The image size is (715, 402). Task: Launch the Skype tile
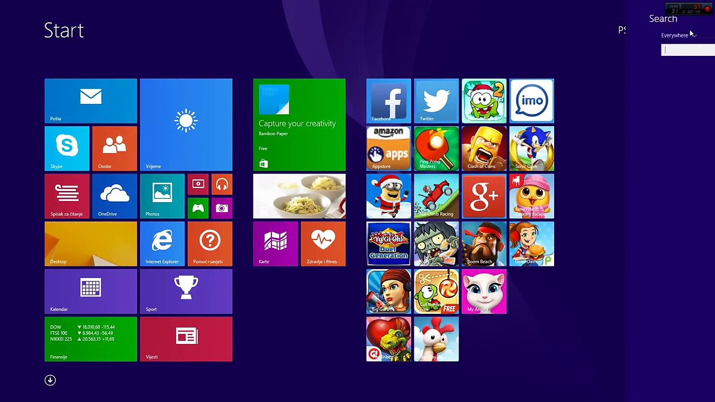click(x=67, y=149)
